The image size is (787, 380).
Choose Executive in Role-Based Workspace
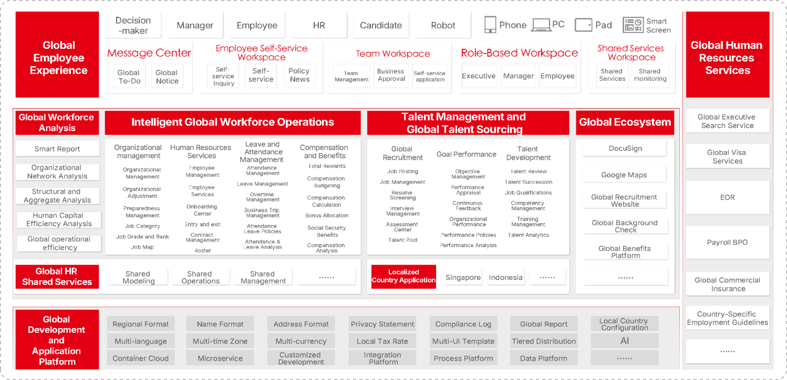coord(478,76)
